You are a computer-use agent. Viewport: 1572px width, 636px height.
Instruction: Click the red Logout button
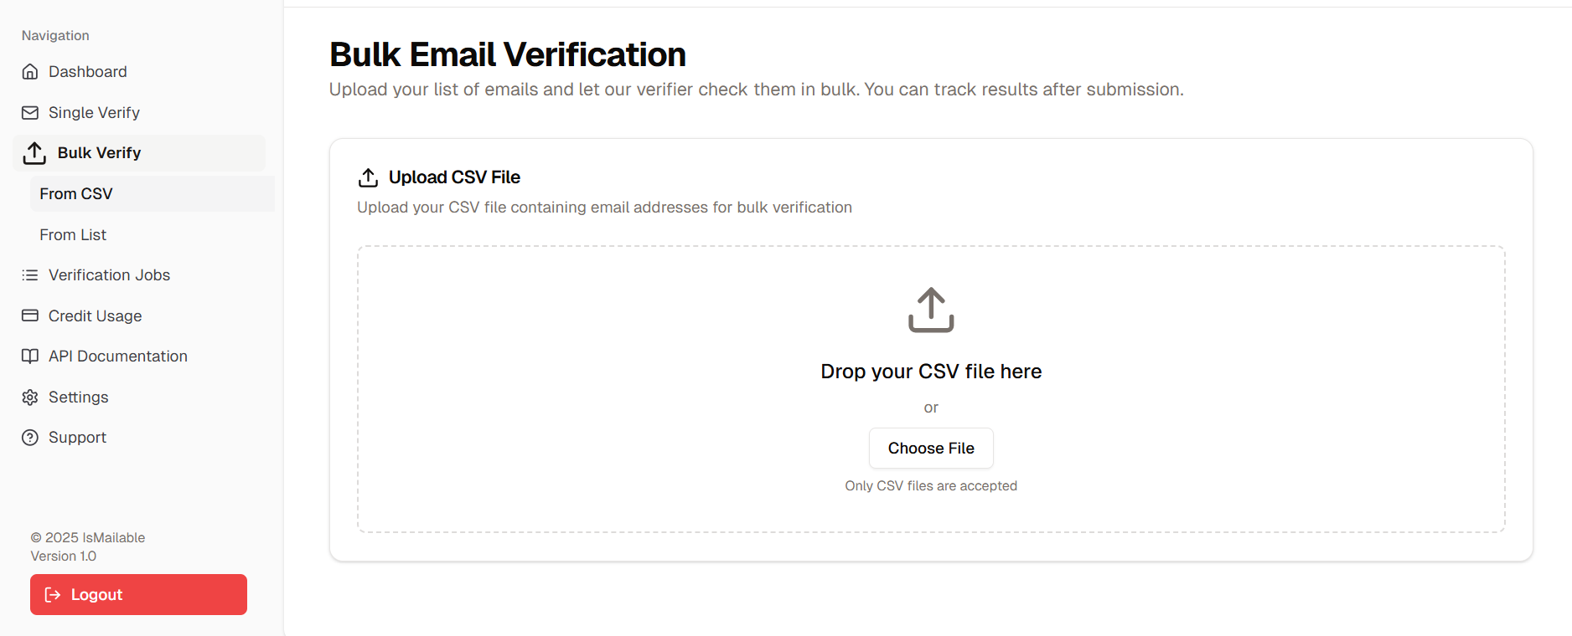pos(138,595)
